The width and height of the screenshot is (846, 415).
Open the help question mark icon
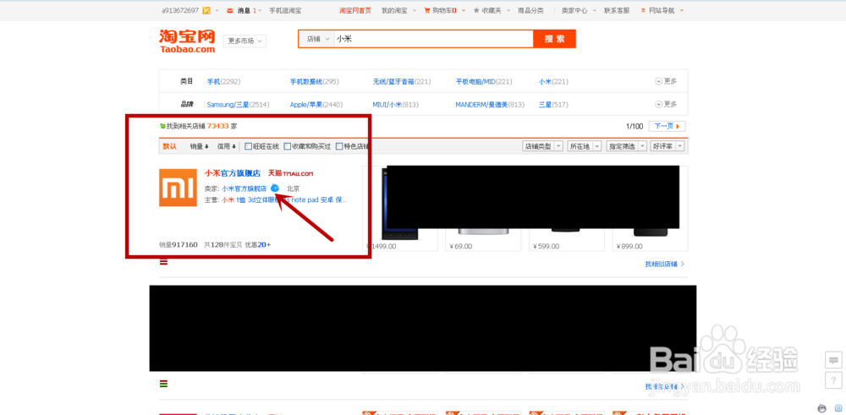833,380
